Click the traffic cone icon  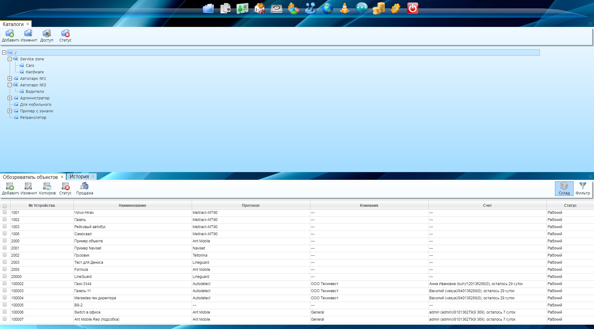(344, 8)
